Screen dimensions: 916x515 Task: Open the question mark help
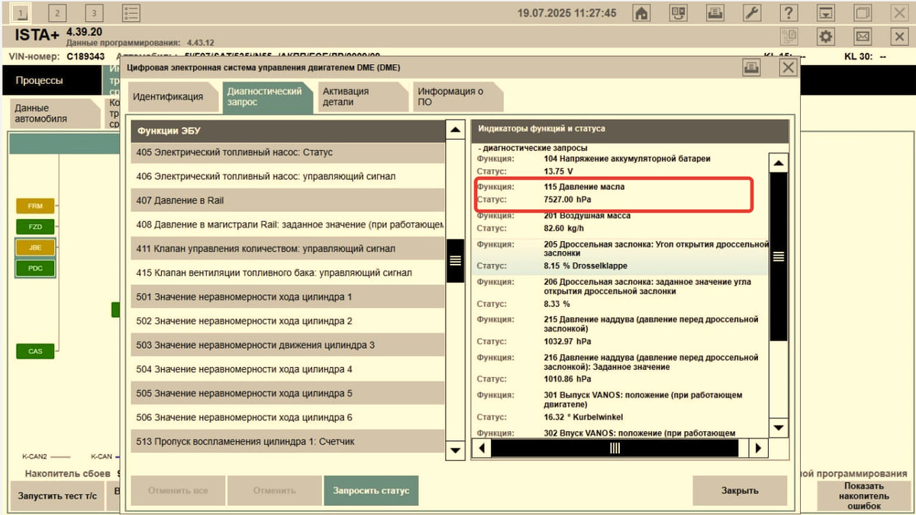click(x=789, y=13)
